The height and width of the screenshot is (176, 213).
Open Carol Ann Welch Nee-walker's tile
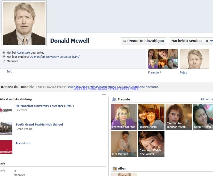(151, 144)
